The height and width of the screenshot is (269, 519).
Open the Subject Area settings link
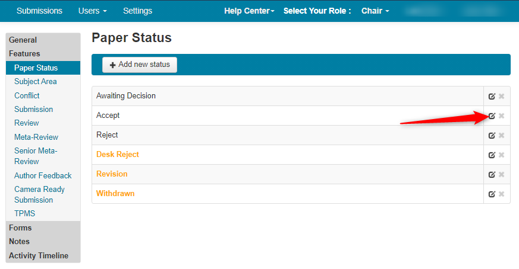point(36,82)
